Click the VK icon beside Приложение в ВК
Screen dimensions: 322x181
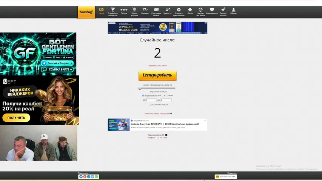(x=166, y=135)
